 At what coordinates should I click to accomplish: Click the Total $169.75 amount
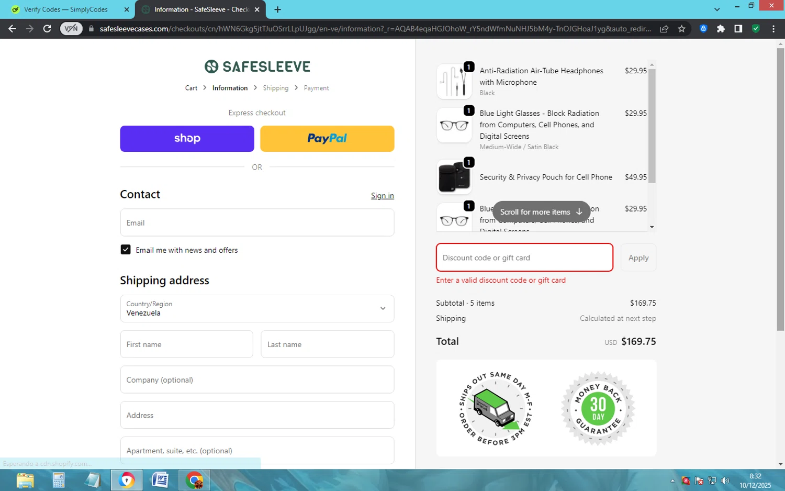(x=638, y=341)
